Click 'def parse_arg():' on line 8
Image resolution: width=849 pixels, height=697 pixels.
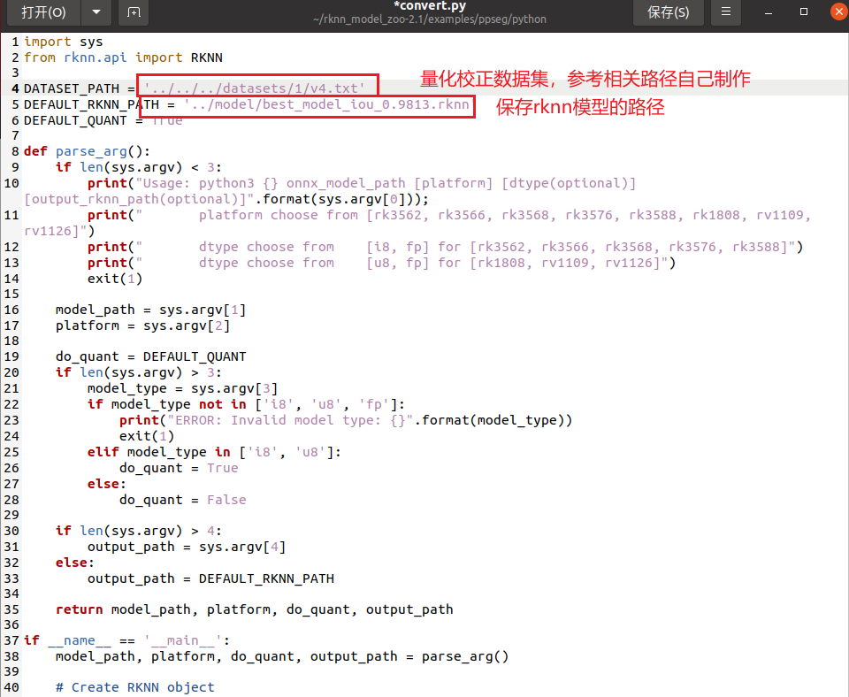point(88,151)
